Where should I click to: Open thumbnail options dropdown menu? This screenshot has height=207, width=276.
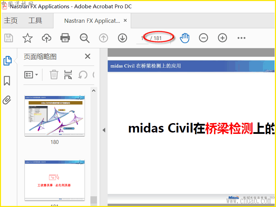31,75
